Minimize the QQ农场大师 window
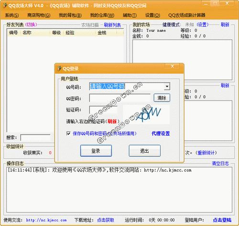This screenshot has height=226, width=239. tap(206, 3)
